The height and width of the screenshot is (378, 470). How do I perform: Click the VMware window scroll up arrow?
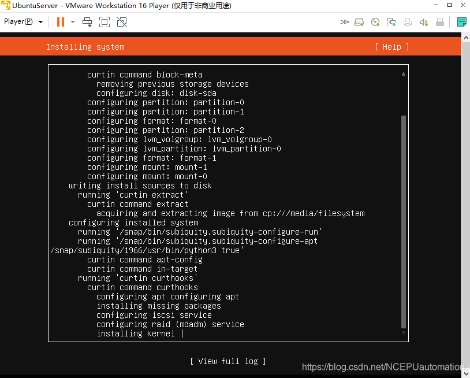(x=466, y=38)
